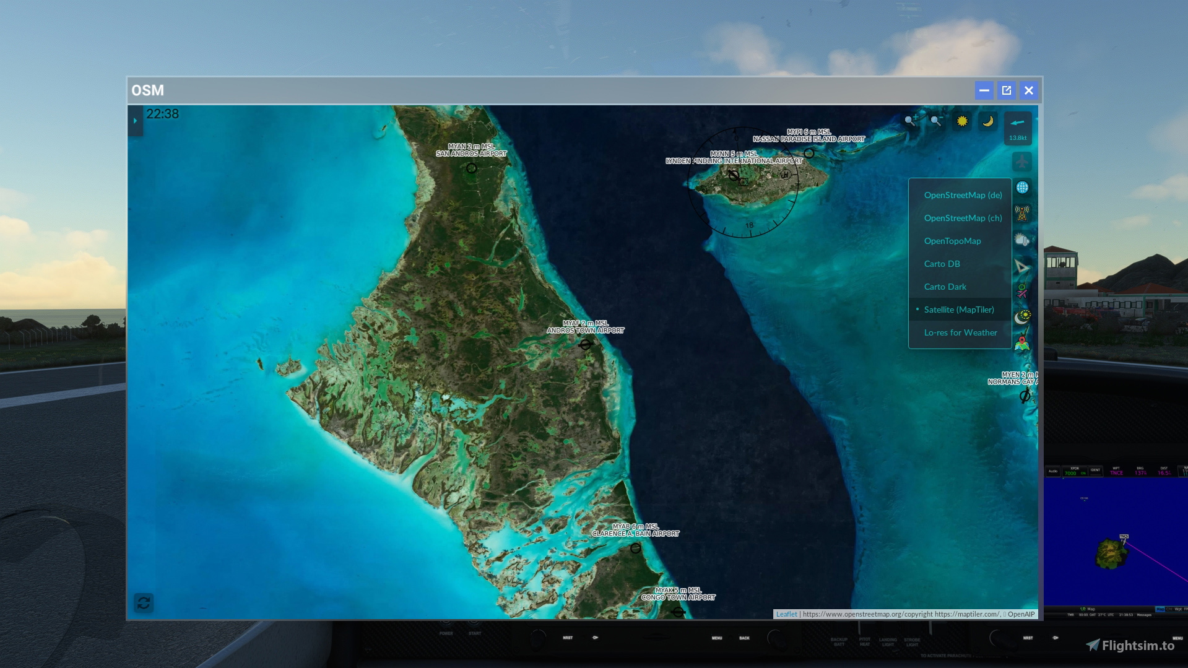Choose Carto Dark map style
1188x668 pixels.
tap(945, 287)
